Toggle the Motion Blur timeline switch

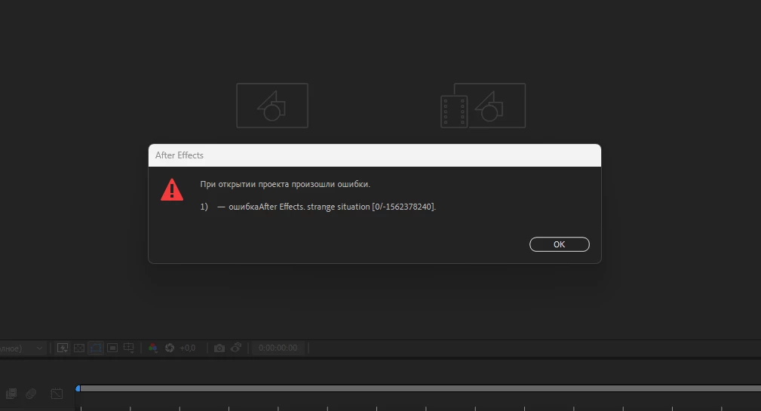pos(31,394)
